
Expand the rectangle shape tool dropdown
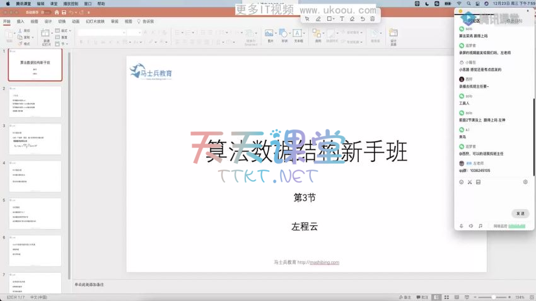pos(334,19)
